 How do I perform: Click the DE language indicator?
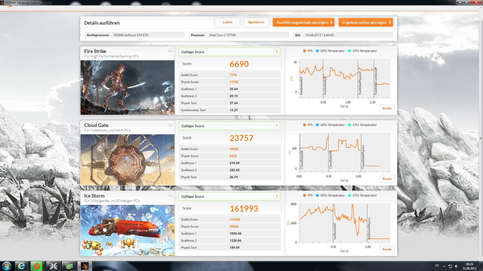437,265
